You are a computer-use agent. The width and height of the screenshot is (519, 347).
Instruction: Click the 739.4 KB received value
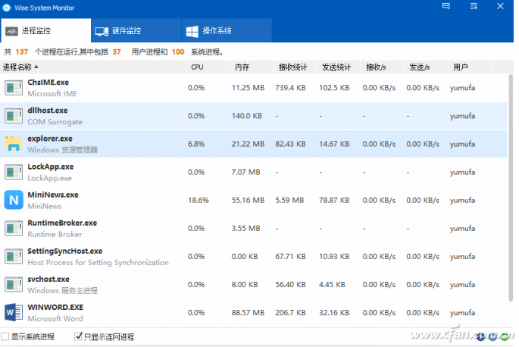pos(290,88)
